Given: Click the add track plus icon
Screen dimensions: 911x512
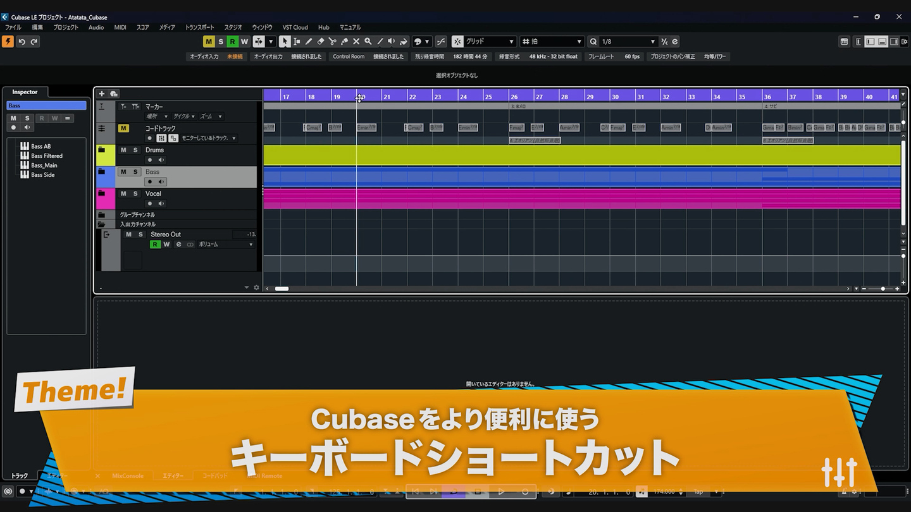Looking at the screenshot, I should click(x=101, y=94).
